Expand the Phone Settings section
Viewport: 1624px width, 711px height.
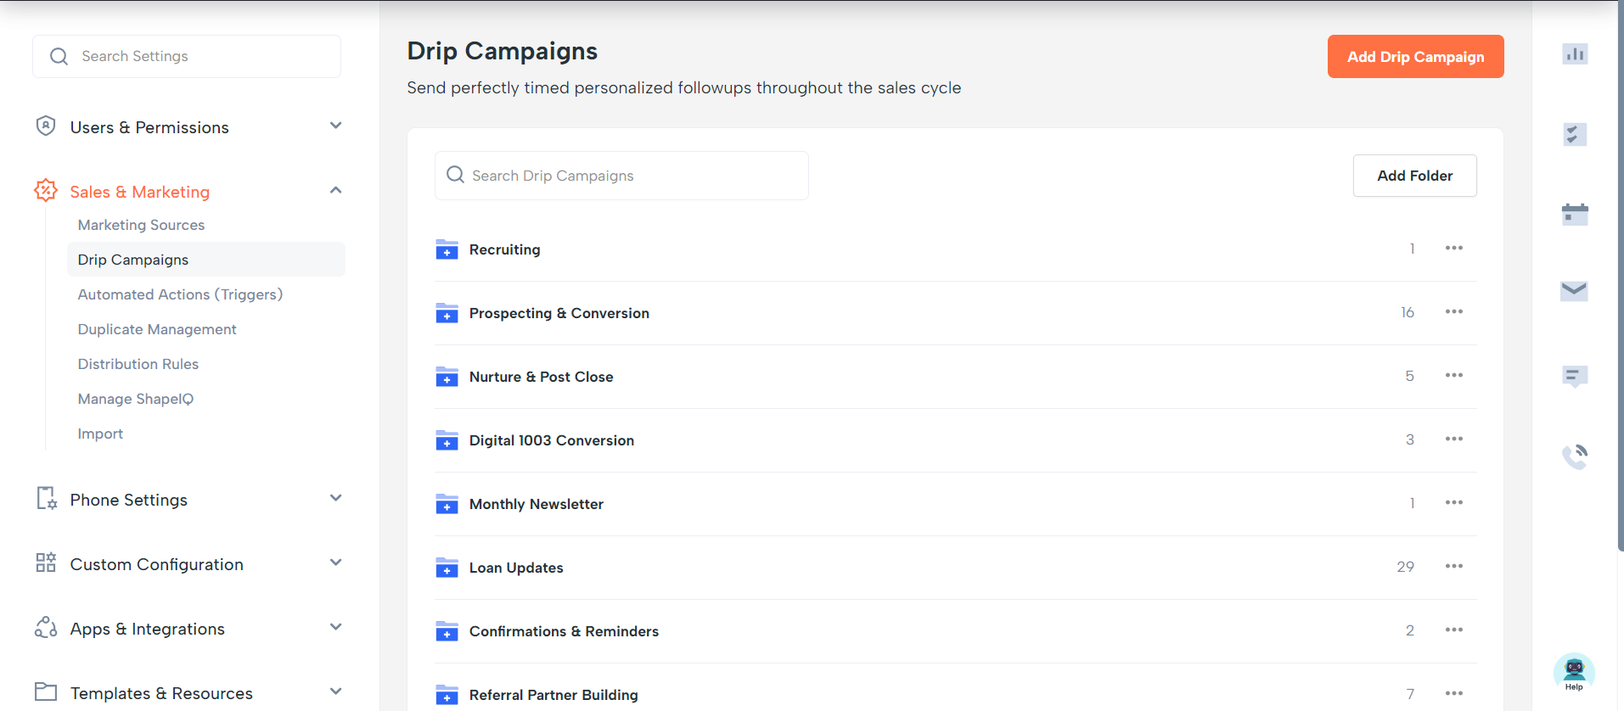336,499
